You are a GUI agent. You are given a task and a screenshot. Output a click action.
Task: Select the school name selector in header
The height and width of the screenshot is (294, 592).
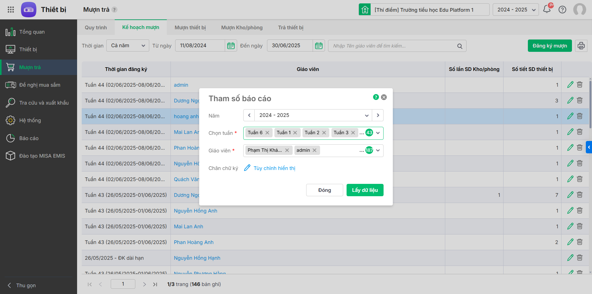click(x=424, y=10)
